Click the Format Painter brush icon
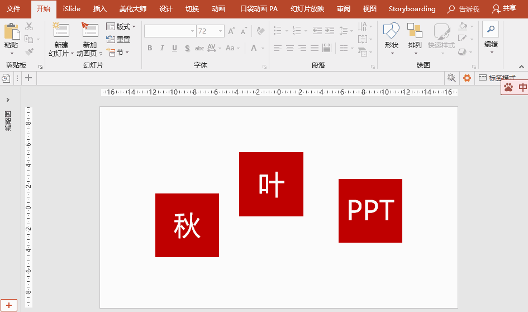 coord(29,51)
